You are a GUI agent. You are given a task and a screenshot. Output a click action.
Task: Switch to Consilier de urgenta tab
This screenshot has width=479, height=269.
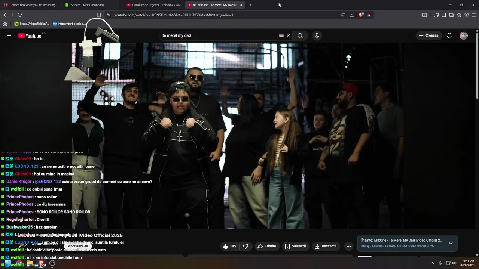[154, 5]
